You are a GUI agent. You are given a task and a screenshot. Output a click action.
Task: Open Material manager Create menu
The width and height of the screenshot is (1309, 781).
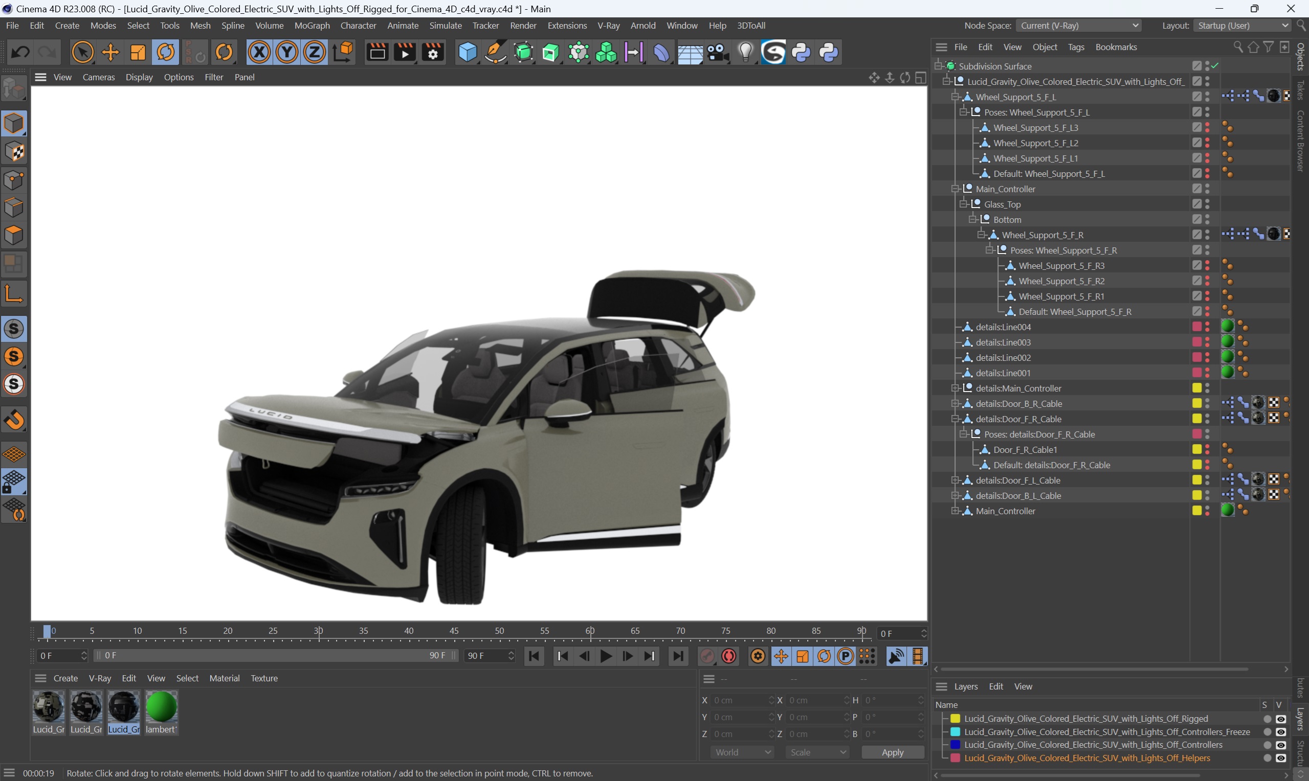(65, 678)
